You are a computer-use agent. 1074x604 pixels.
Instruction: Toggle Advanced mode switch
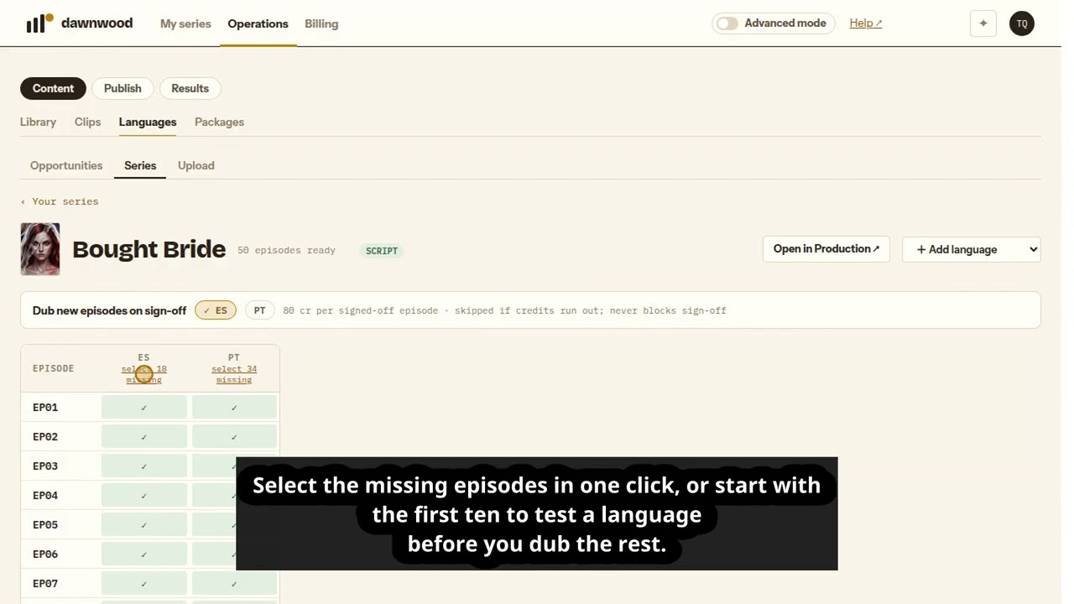click(x=727, y=23)
